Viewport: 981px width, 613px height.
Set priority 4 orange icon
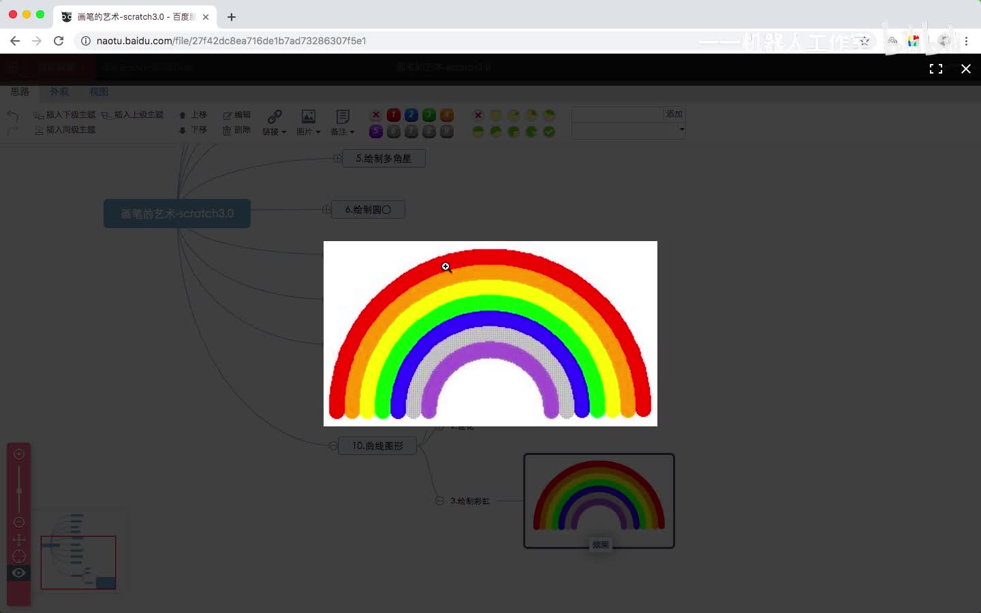pos(446,115)
